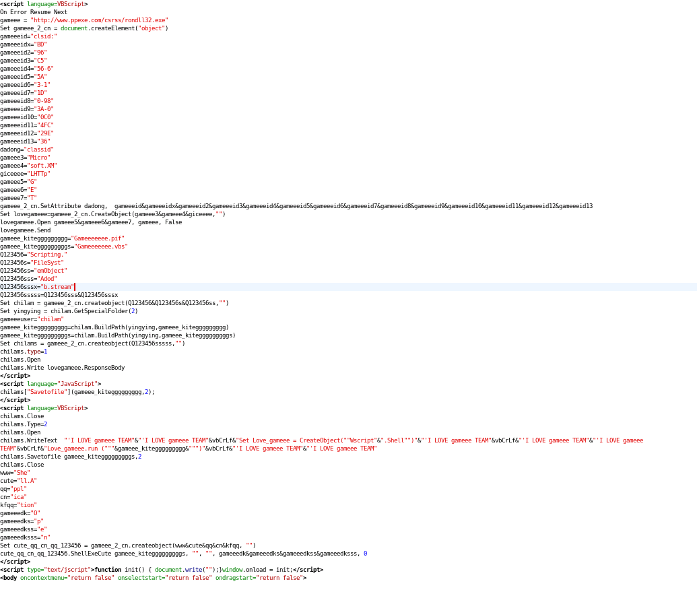Click the line gameeeid5="5A"
The width and height of the screenshot is (697, 596).
tap(24, 77)
